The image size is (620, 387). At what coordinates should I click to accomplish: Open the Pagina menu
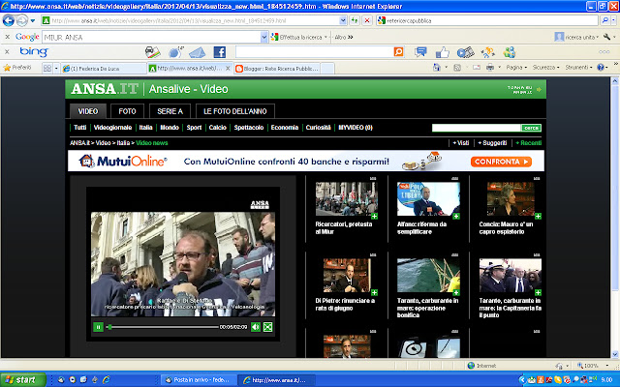[516, 67]
